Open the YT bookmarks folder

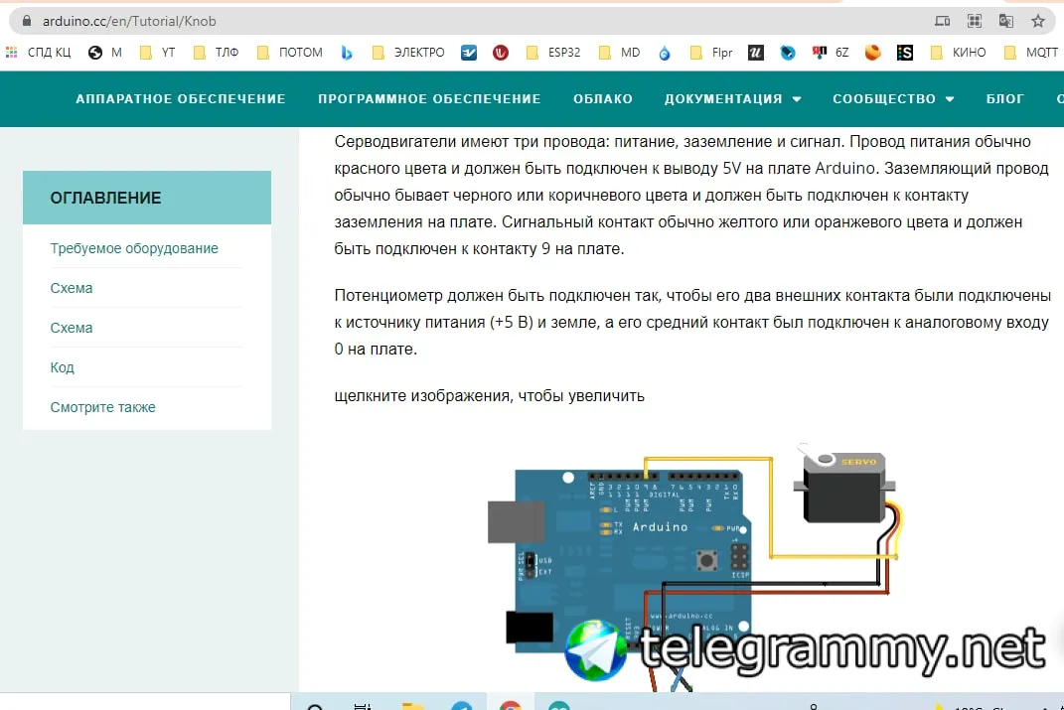coord(157,53)
